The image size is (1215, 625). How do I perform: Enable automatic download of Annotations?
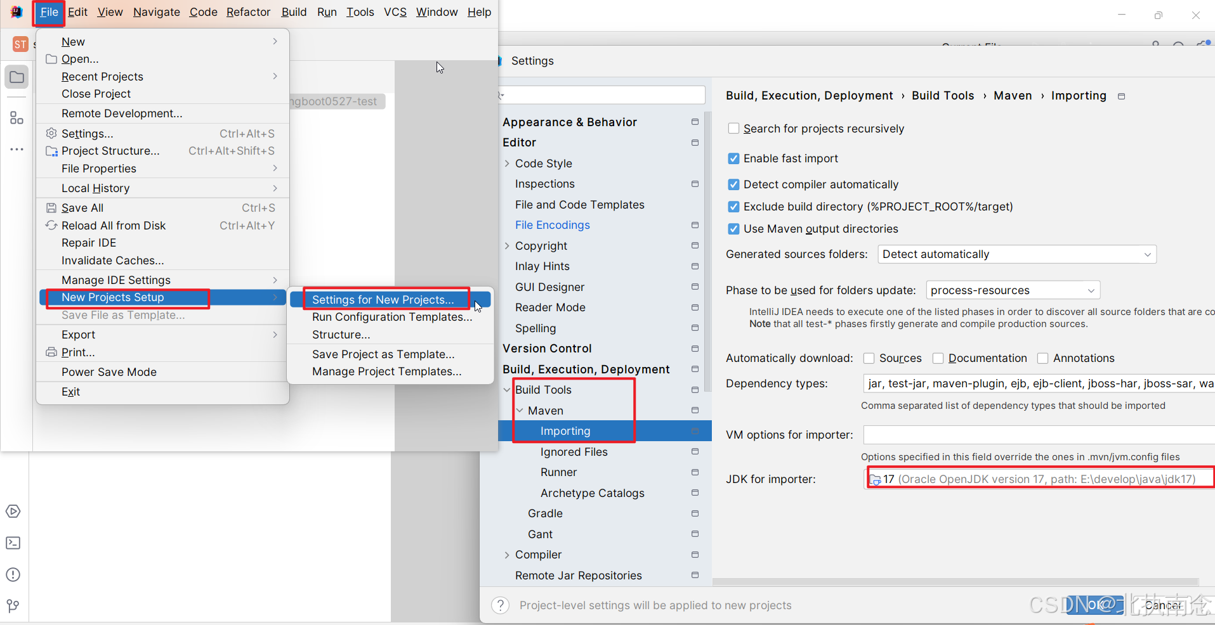tap(1042, 358)
